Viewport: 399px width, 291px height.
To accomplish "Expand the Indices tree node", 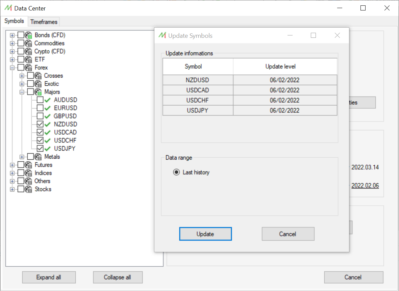I will click(x=12, y=173).
